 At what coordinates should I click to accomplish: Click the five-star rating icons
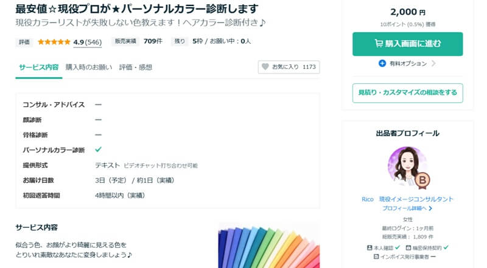point(54,42)
